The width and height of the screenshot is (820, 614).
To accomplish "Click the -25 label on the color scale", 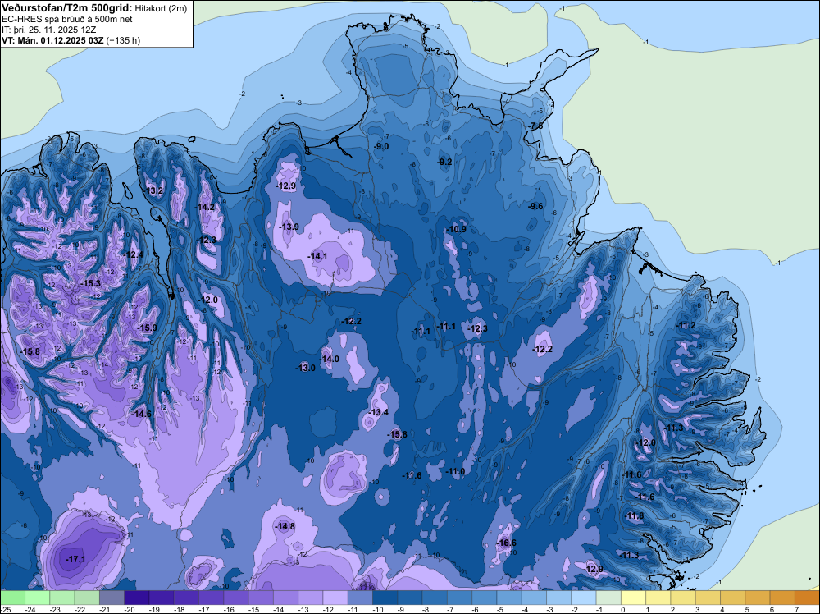I will tap(5, 609).
